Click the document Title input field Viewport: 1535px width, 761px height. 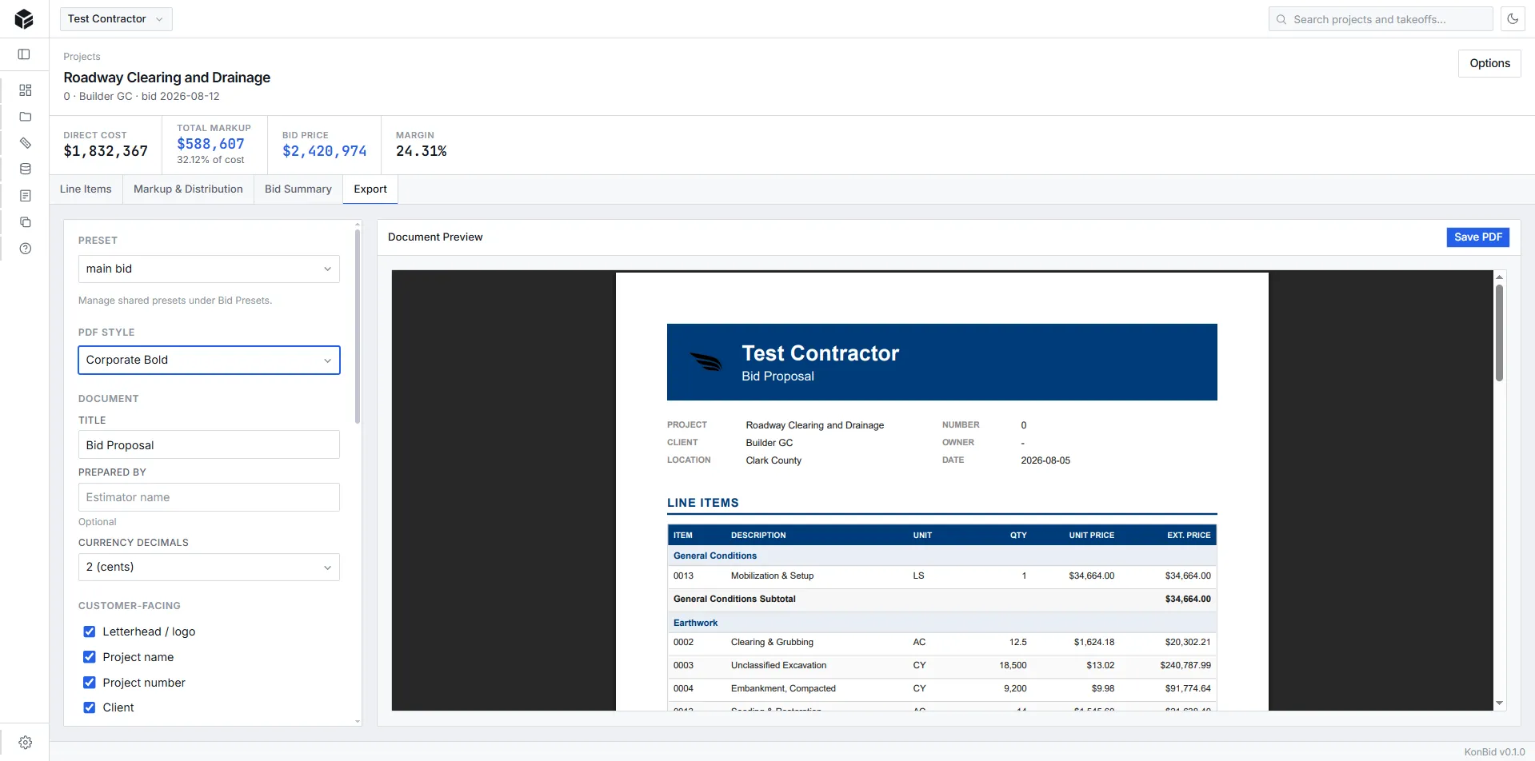[209, 444]
